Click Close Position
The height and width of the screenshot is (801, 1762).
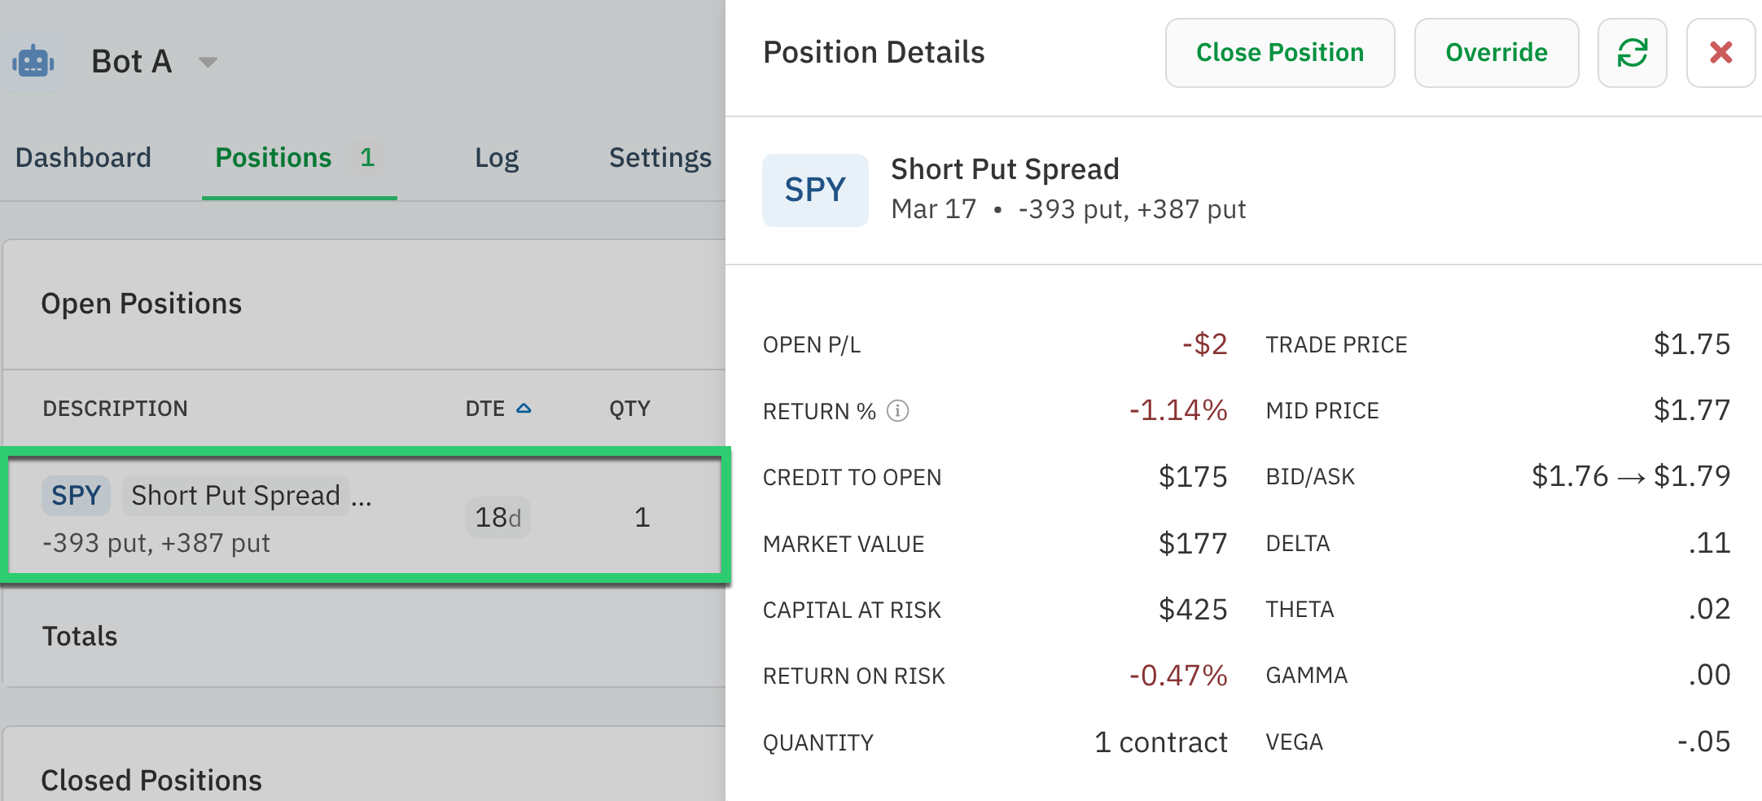(x=1279, y=53)
